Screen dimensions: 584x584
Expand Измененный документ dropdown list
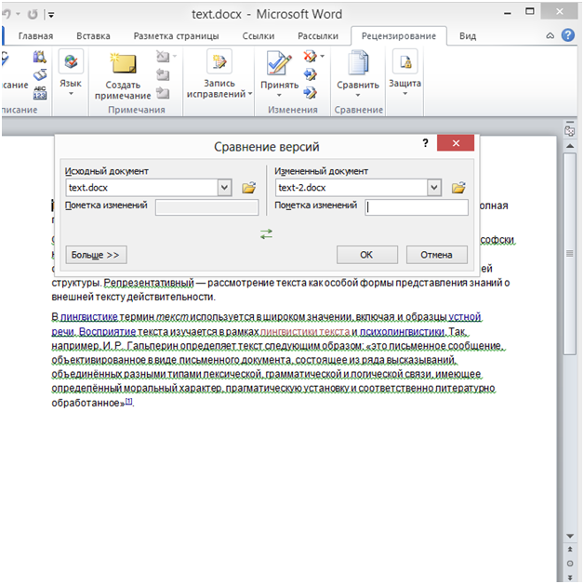coord(434,187)
